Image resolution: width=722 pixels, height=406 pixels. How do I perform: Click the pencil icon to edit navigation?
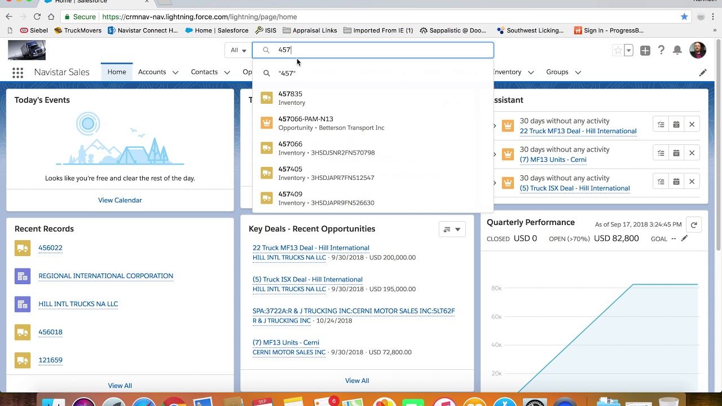pos(703,72)
